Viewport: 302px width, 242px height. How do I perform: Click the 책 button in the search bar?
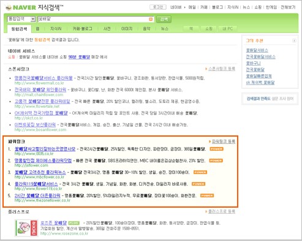191,29
